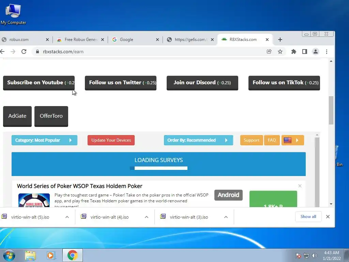Open volume speaker tray icon
Image resolution: width=349 pixels, height=262 pixels.
pos(314,256)
